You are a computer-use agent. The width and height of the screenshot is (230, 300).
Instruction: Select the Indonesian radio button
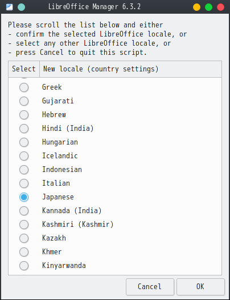tap(24, 170)
